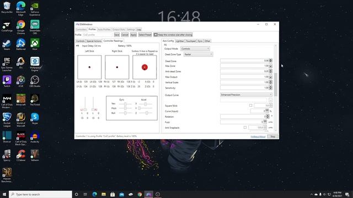Click the Sensitivity value stepper
The image size is (353, 198).
click(x=271, y=88)
